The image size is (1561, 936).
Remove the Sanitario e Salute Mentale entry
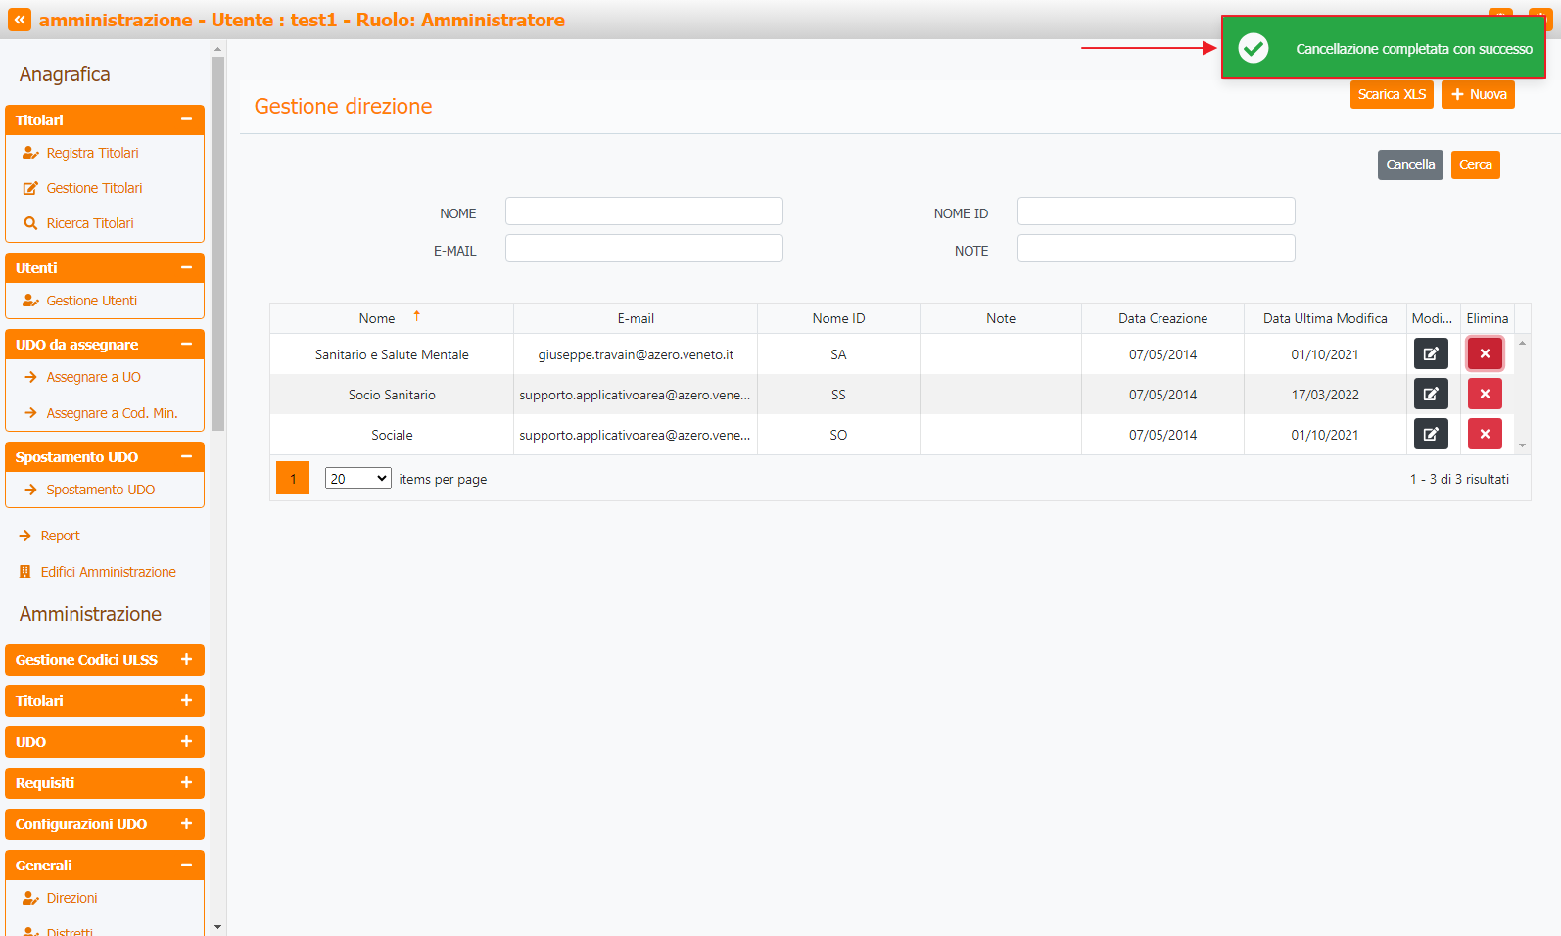click(x=1484, y=354)
